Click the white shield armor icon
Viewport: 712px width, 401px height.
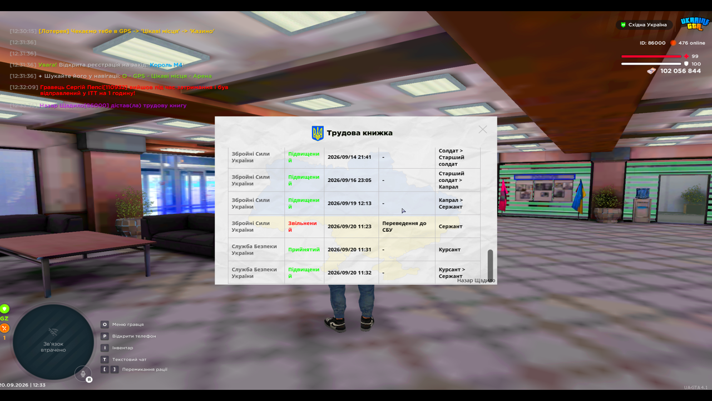coord(686,64)
